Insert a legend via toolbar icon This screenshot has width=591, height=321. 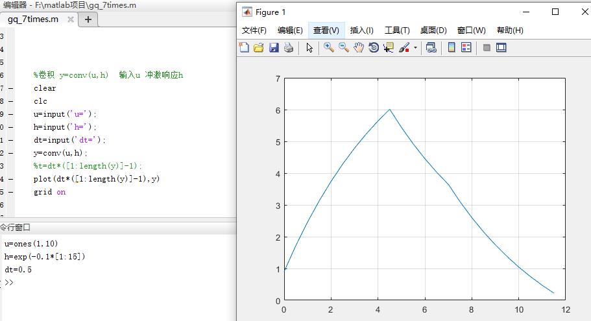pyautogui.click(x=466, y=47)
